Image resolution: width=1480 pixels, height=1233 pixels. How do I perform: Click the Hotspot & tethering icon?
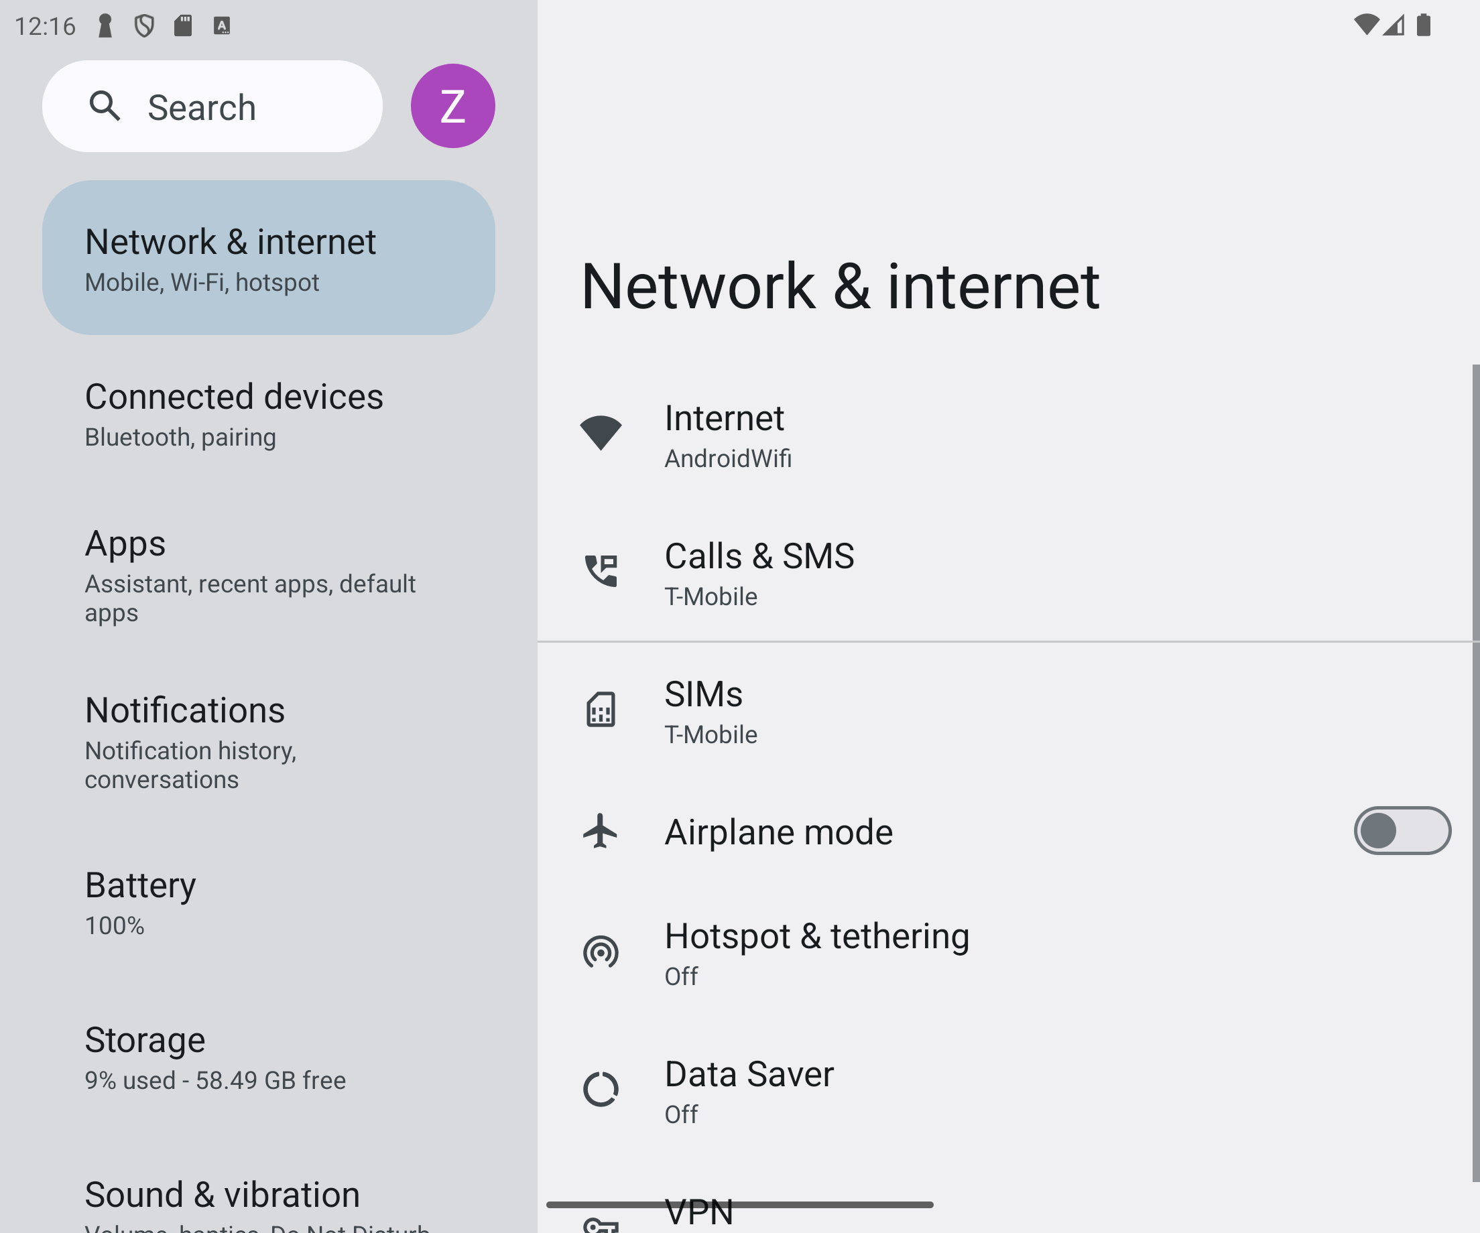[x=601, y=952]
